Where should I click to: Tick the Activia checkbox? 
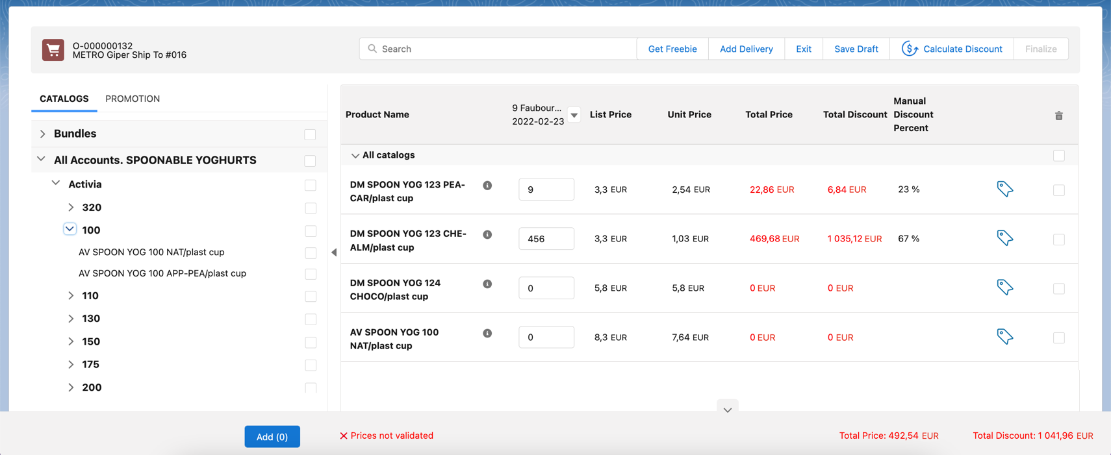311,186
